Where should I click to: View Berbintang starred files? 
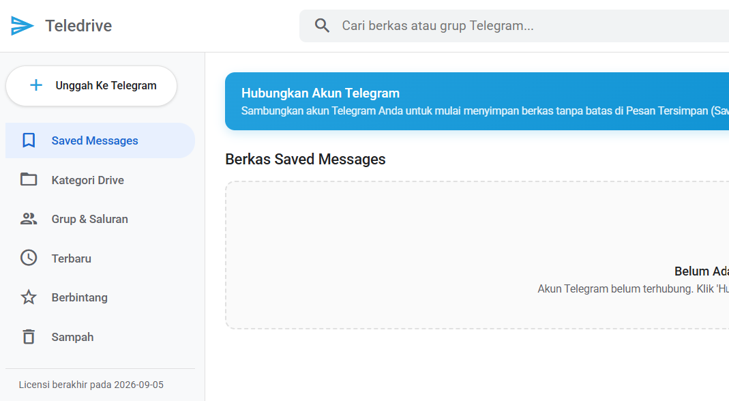tap(100, 297)
